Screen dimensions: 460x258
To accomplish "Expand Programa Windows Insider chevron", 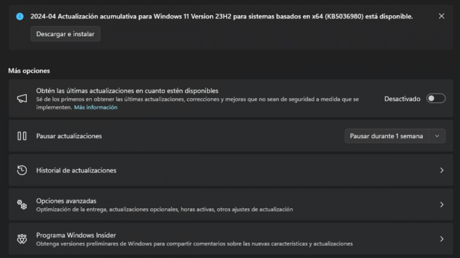I will coord(442,239).
